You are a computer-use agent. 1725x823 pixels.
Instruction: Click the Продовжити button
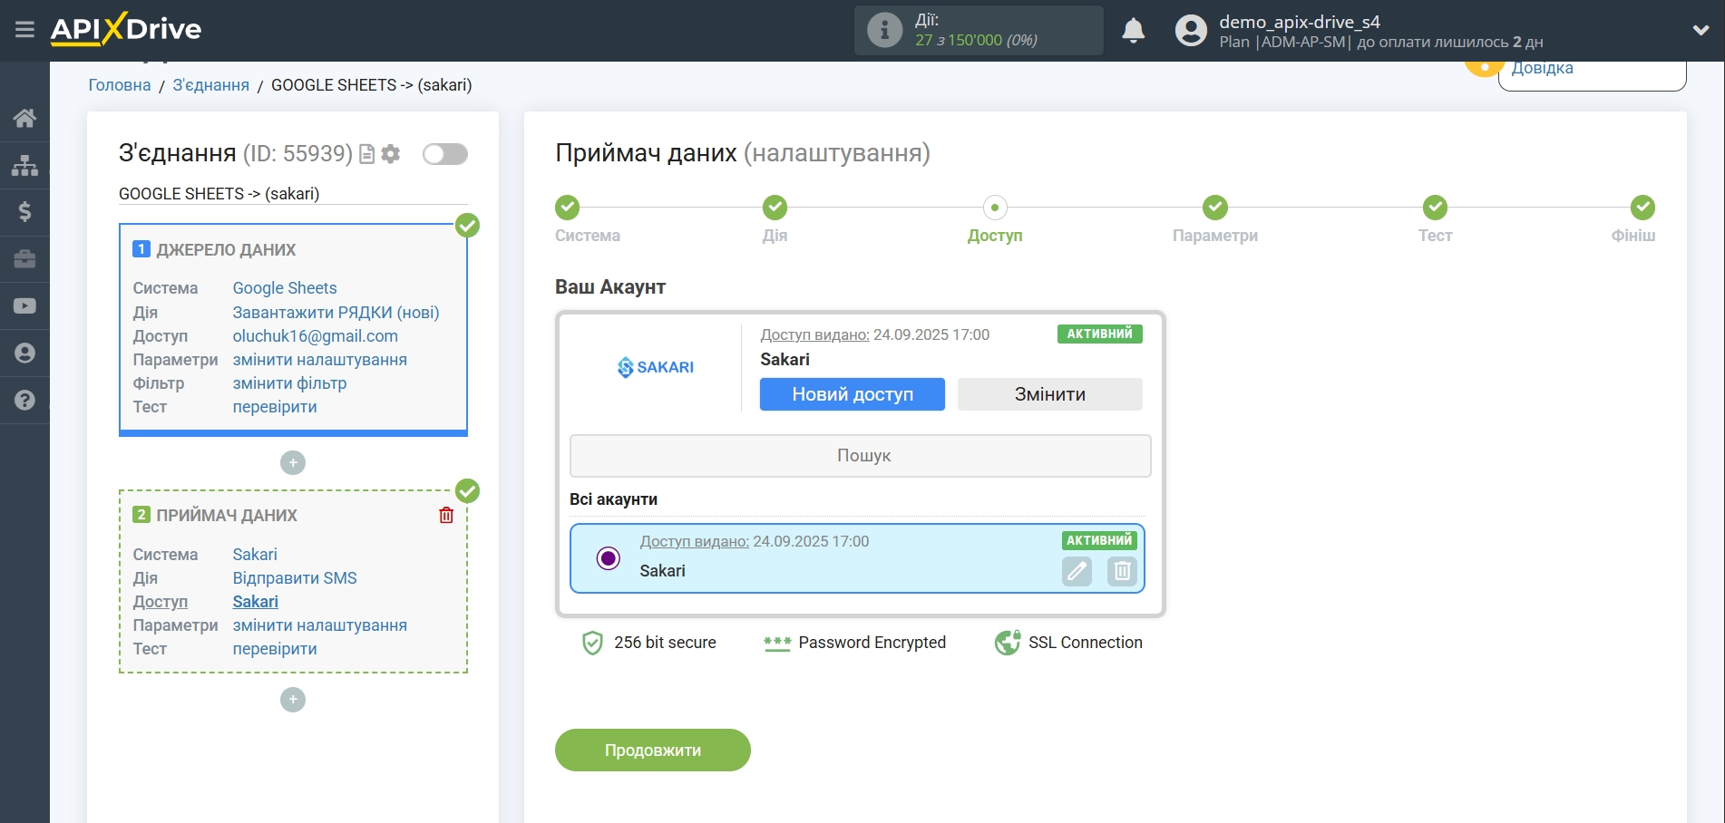(x=652, y=750)
